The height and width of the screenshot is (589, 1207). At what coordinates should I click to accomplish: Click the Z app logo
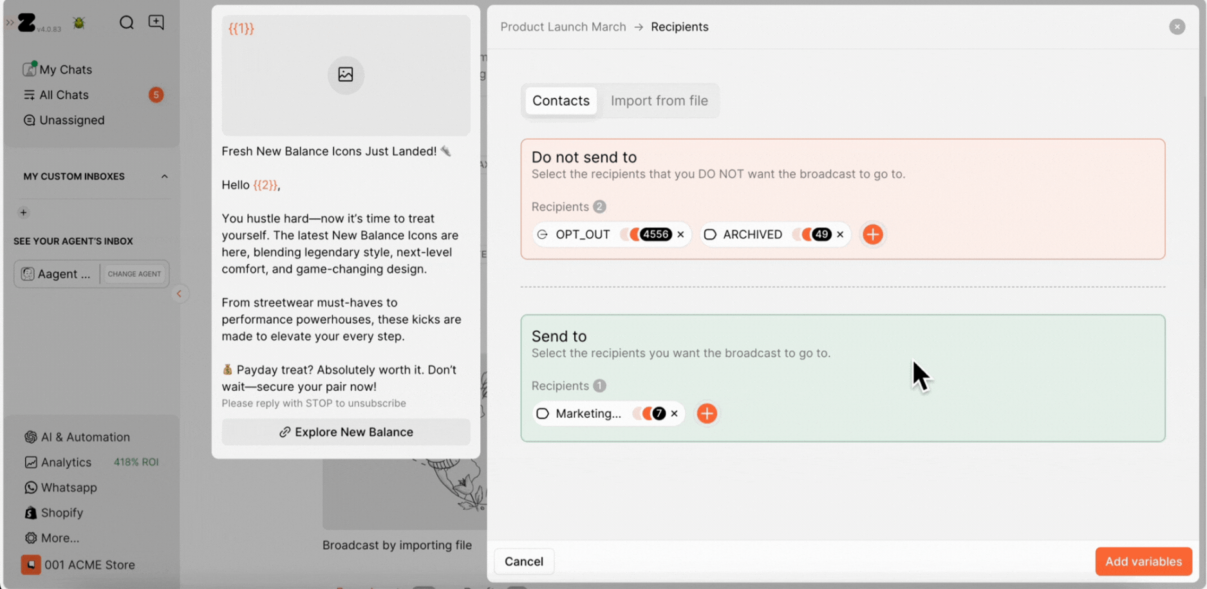[26, 23]
